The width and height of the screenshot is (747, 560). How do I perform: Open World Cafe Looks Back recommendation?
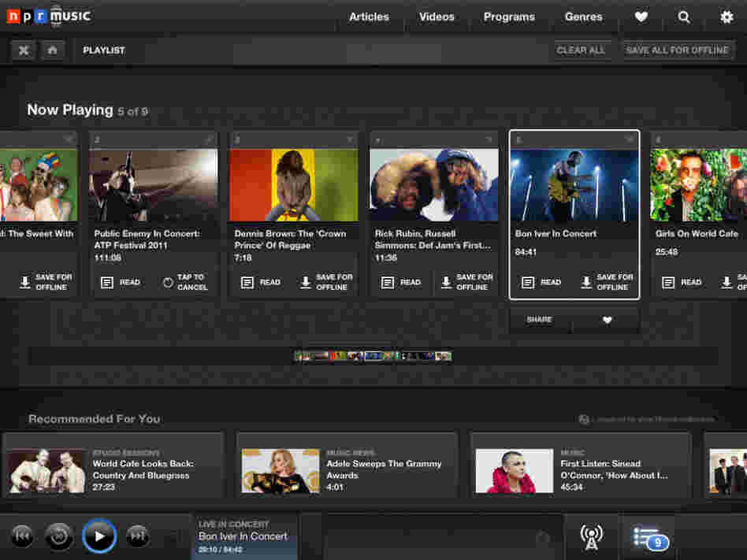(x=113, y=465)
